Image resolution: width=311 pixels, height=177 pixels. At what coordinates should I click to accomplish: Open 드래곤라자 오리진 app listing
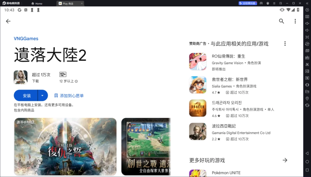tap(238, 108)
